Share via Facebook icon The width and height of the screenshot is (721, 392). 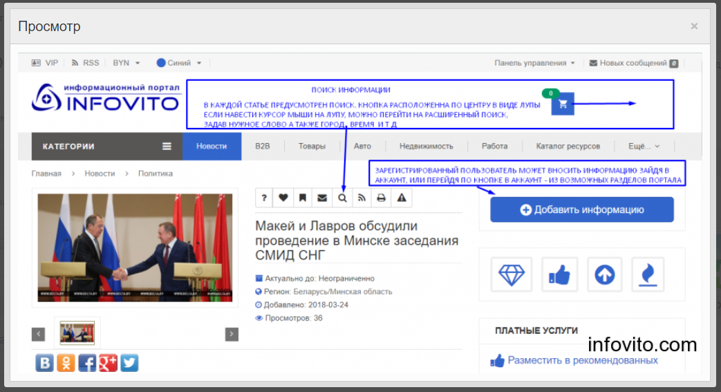click(x=87, y=363)
